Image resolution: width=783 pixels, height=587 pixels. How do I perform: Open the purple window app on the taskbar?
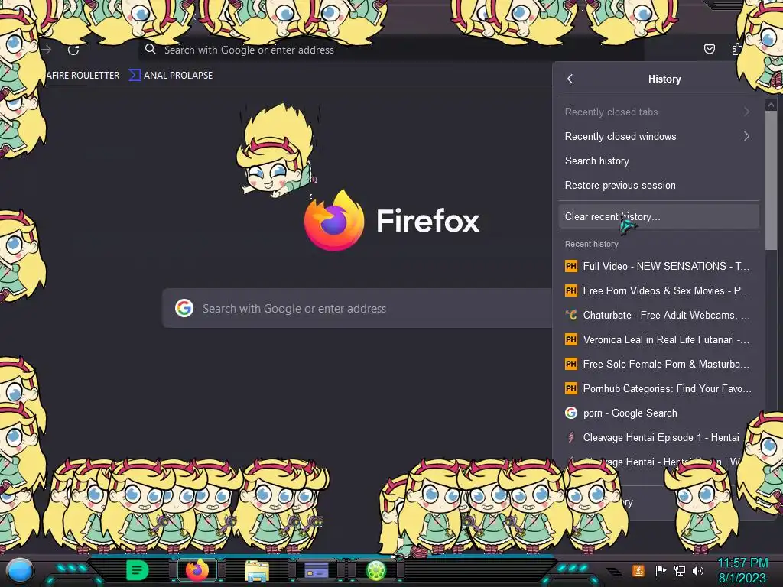point(316,570)
